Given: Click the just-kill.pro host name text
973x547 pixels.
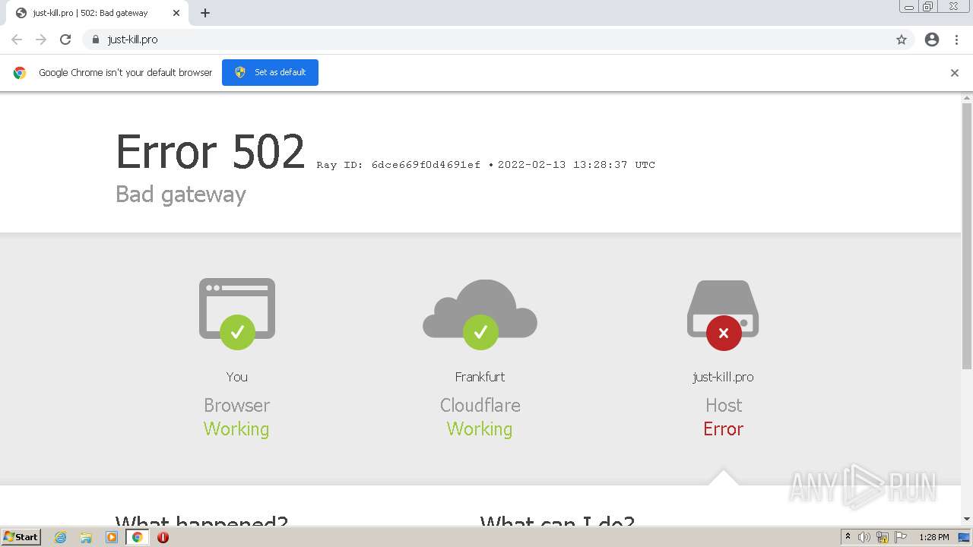Looking at the screenshot, I should (723, 377).
